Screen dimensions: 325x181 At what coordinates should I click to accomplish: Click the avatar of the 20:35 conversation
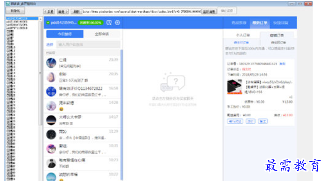pos(51,77)
